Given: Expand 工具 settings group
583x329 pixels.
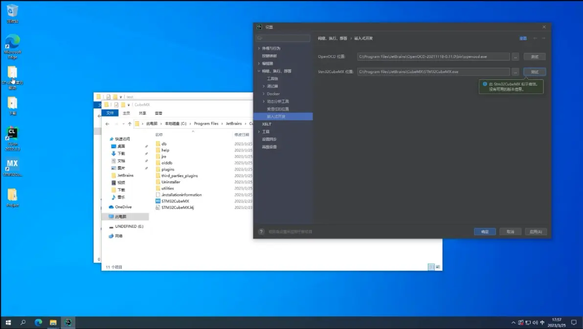Looking at the screenshot, I should point(259,132).
